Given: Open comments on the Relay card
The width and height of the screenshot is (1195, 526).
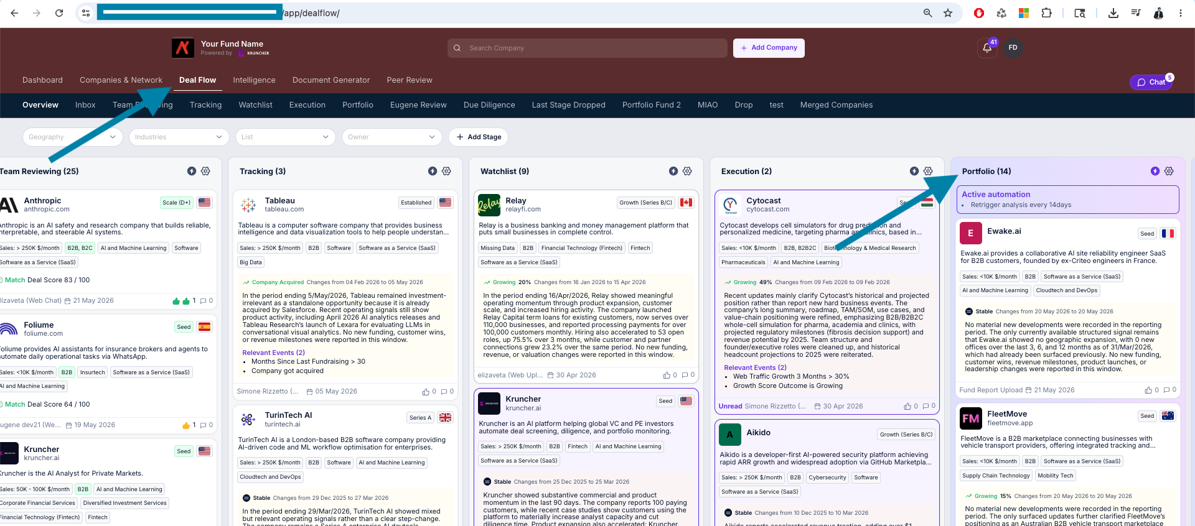Looking at the screenshot, I should pyautogui.click(x=685, y=376).
